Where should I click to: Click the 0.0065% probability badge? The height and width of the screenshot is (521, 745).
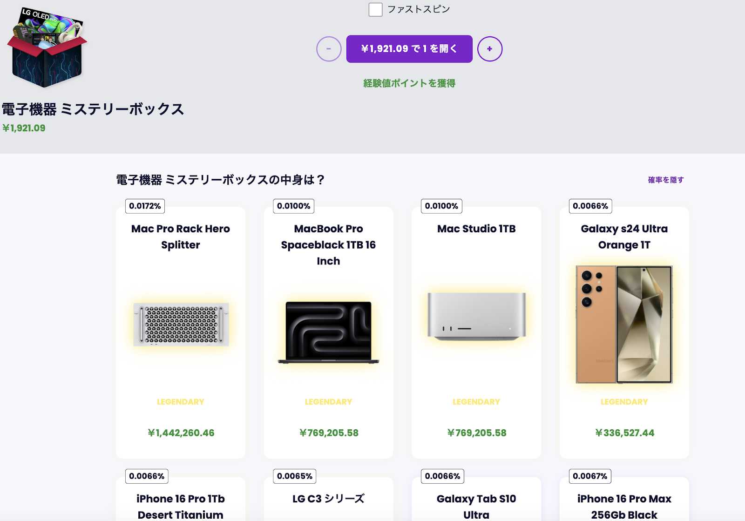click(295, 476)
